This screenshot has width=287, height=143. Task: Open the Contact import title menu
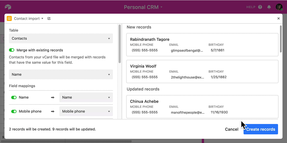point(29,19)
